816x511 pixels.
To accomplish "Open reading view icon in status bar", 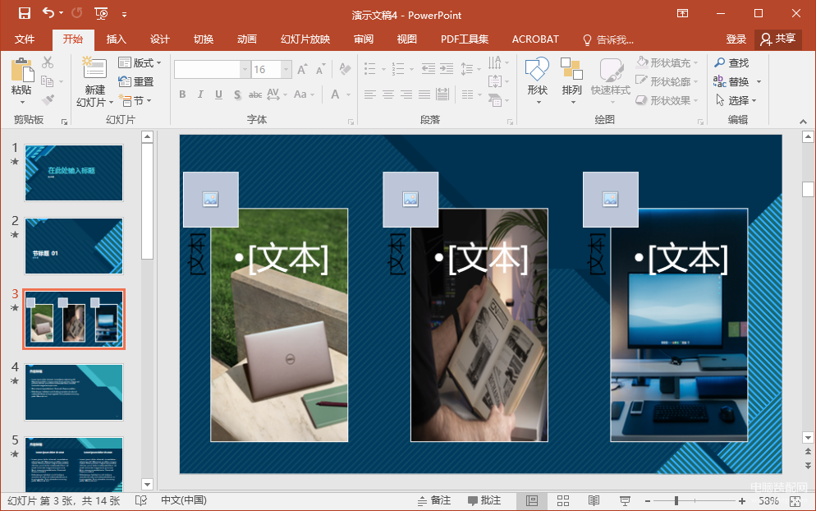I will click(594, 500).
